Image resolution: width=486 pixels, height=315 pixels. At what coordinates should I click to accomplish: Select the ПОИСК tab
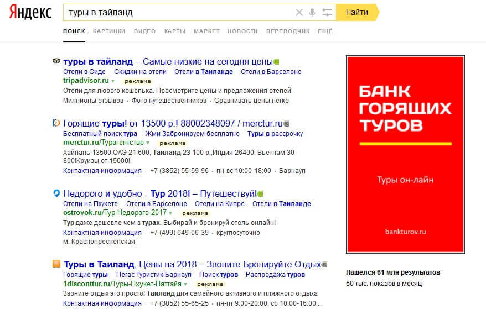click(x=74, y=32)
